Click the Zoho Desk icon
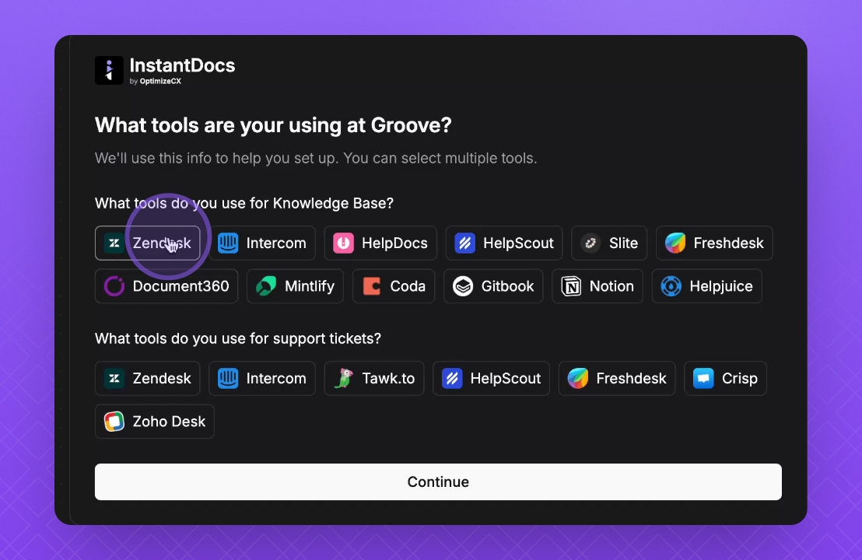Viewport: 862px width, 560px height. 114,421
